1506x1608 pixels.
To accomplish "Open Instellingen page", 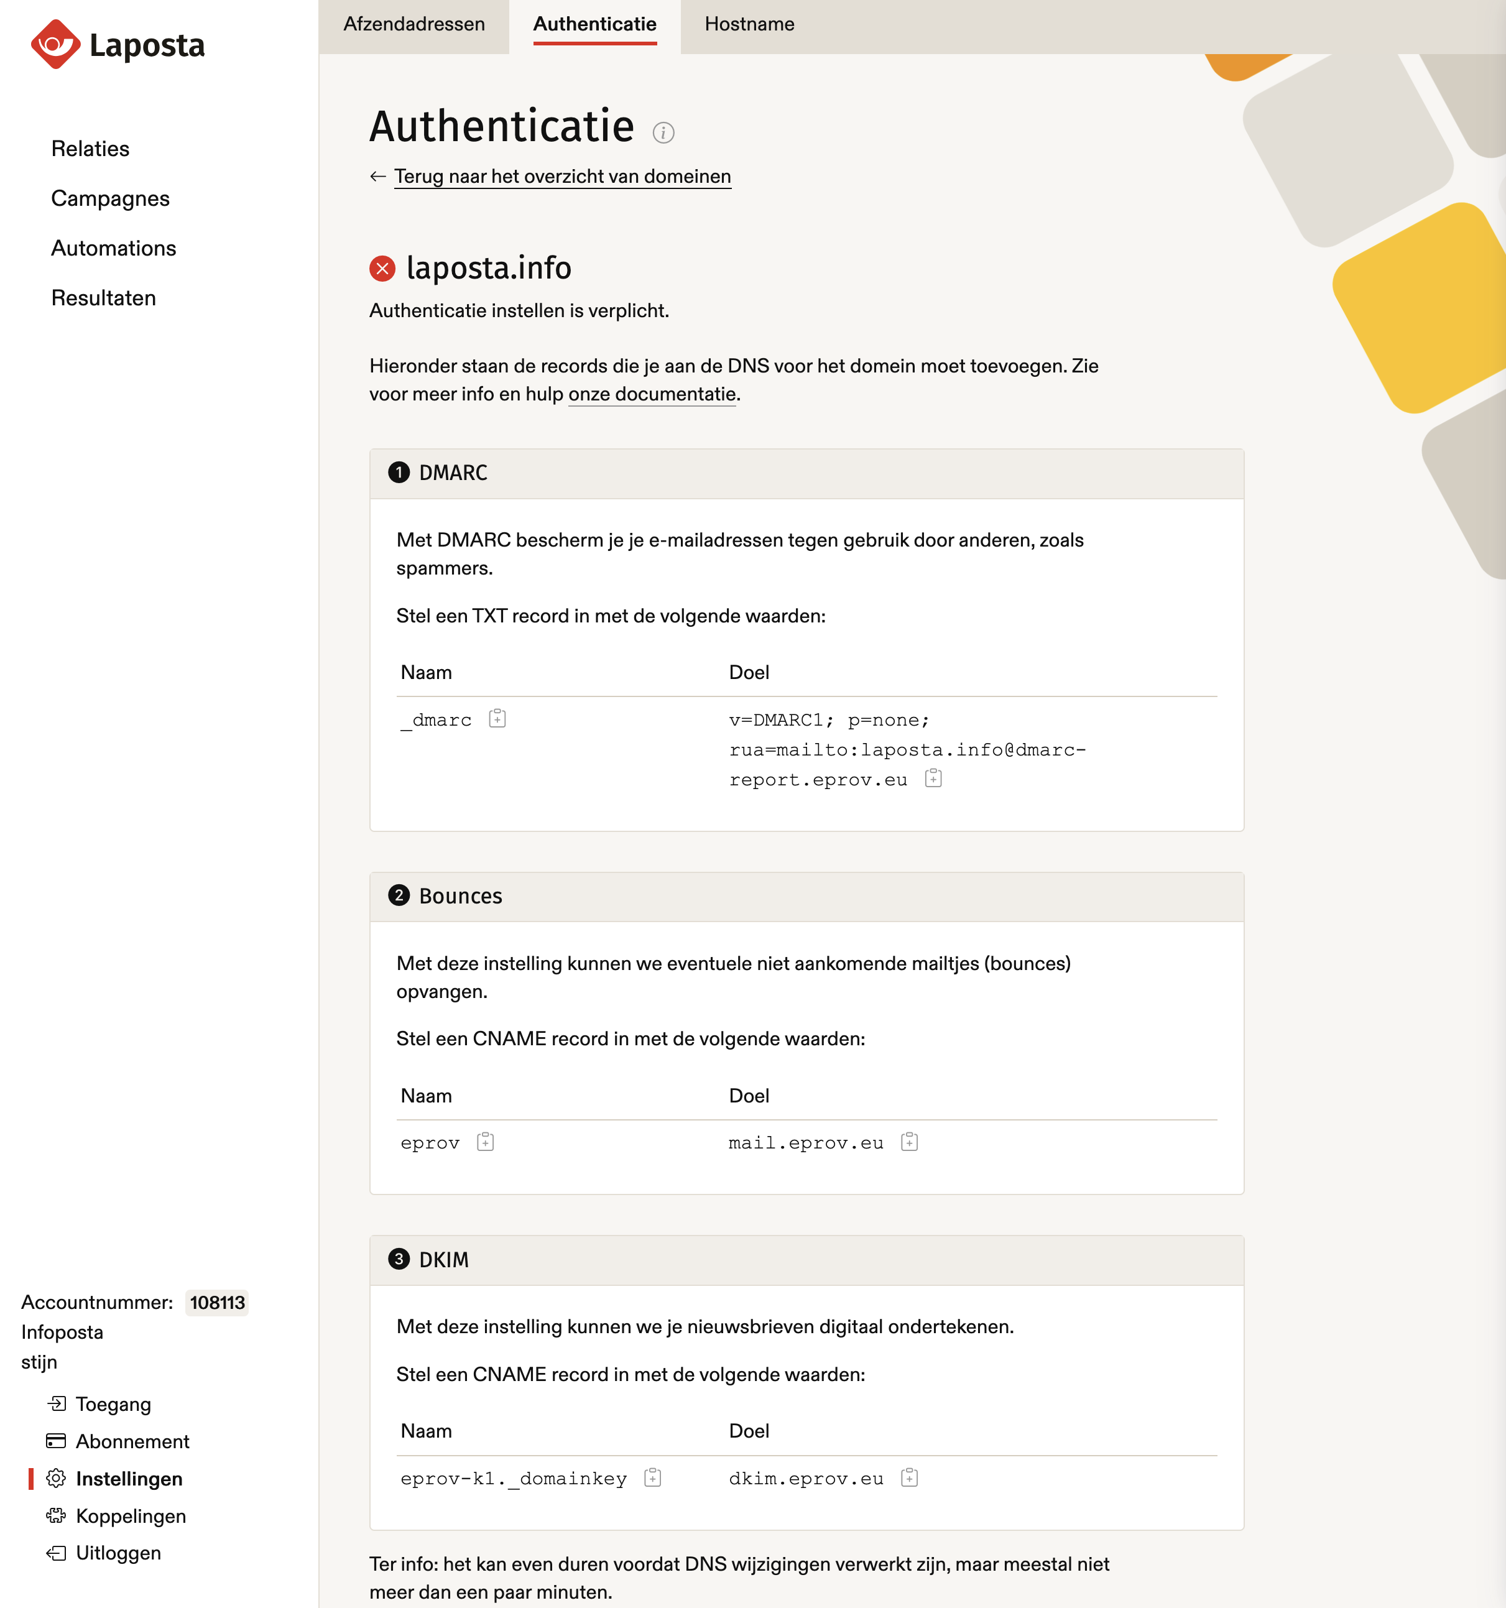I will click(x=129, y=1478).
